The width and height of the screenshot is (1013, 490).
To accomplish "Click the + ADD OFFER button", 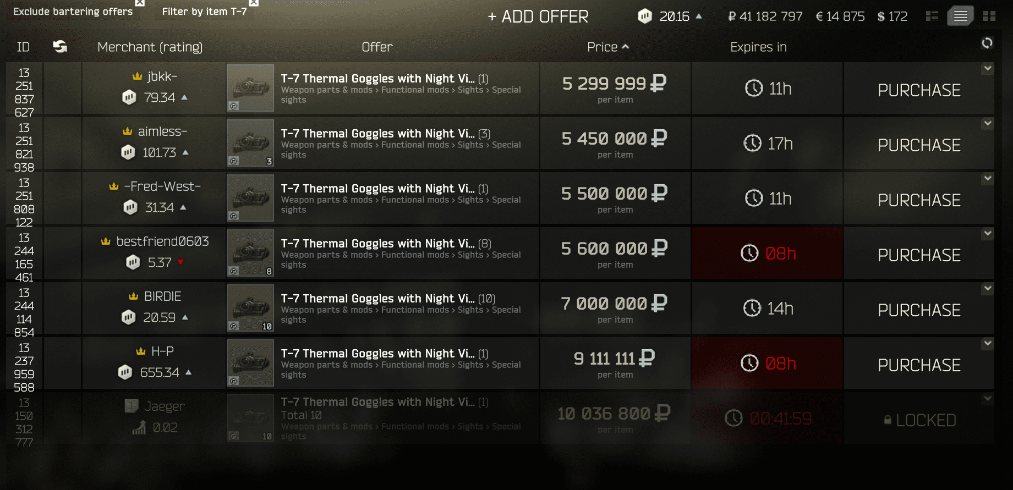I will [x=538, y=17].
